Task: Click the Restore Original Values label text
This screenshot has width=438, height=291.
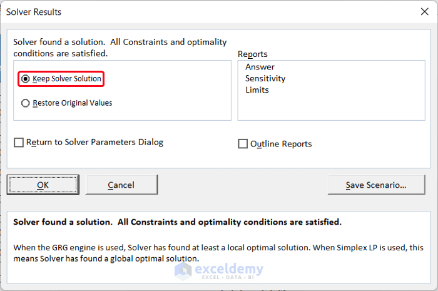Action: point(73,103)
